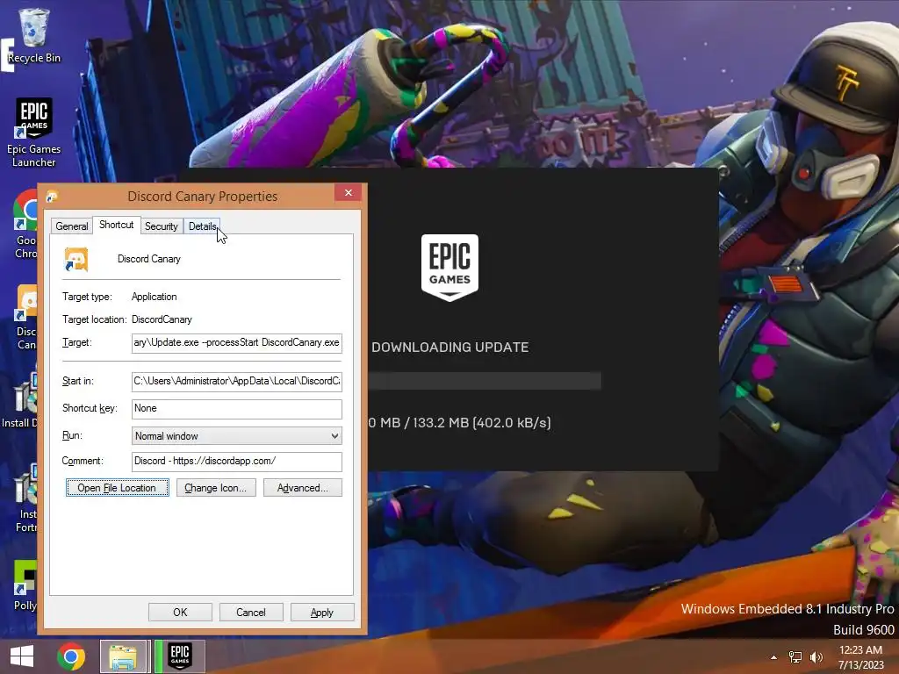The height and width of the screenshot is (674, 899).
Task: Open the Recycle Bin desktop icon
Action: (34, 35)
